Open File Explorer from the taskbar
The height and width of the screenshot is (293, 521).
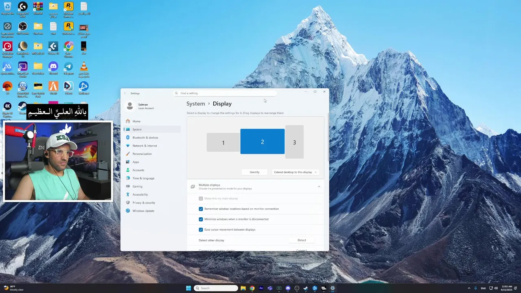(x=243, y=288)
